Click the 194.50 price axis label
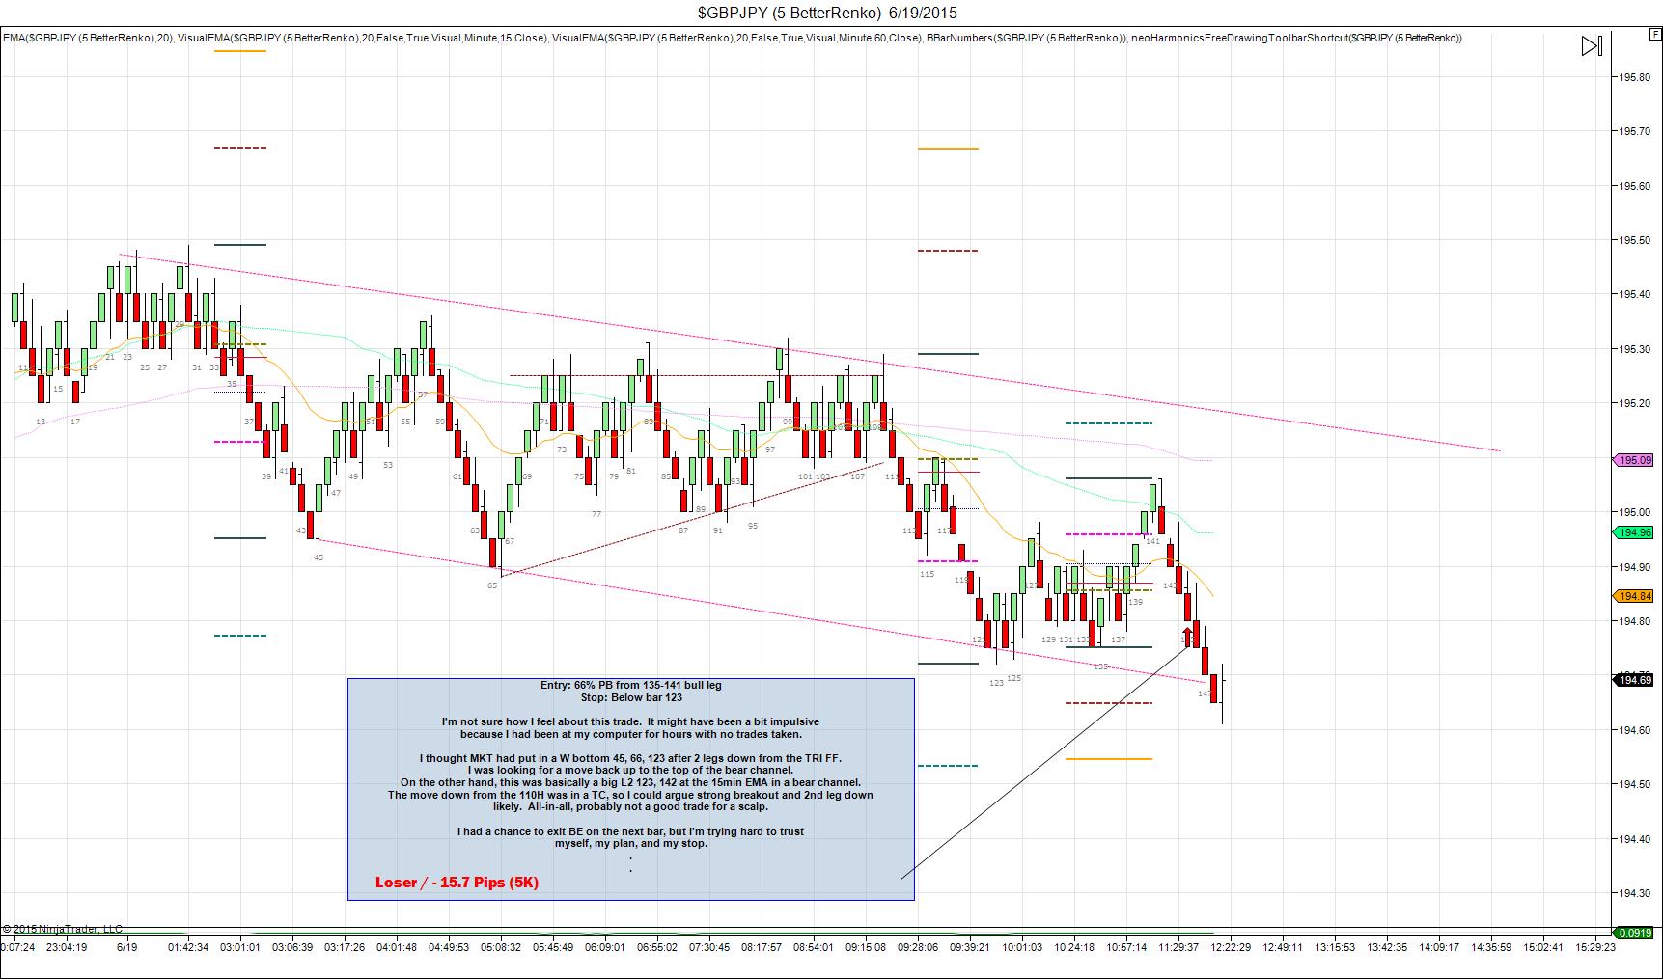The width and height of the screenshot is (1663, 979). [1632, 784]
